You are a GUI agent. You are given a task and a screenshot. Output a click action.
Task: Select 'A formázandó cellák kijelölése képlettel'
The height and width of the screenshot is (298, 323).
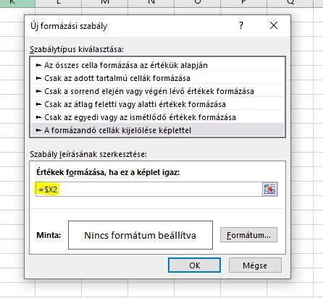point(158,130)
